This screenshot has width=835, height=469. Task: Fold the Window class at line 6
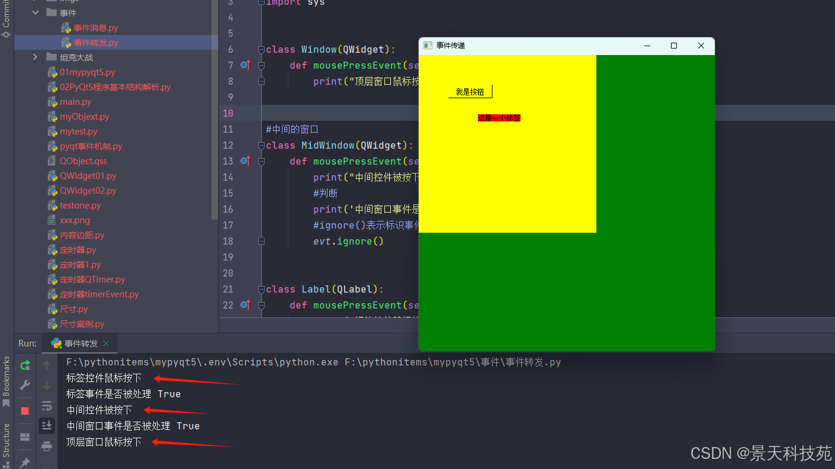coord(261,50)
